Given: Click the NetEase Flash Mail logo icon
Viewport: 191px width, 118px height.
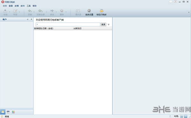Looking at the screenshot, I should coord(3,2).
